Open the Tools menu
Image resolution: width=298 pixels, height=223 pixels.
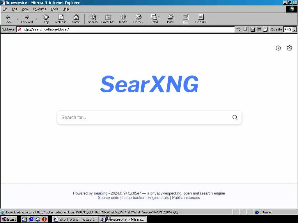click(54, 9)
